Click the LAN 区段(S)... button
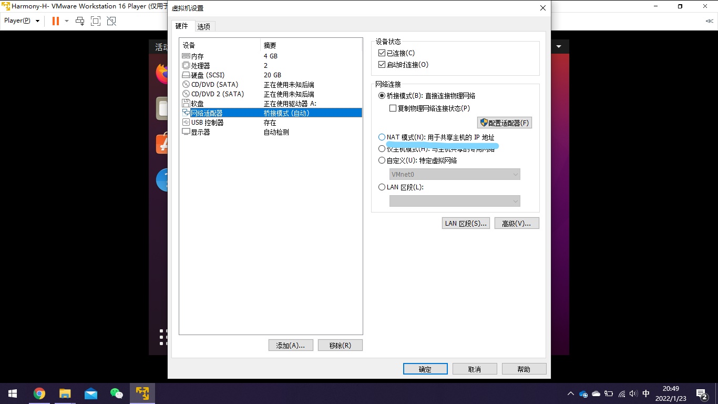This screenshot has width=718, height=404. tap(466, 223)
